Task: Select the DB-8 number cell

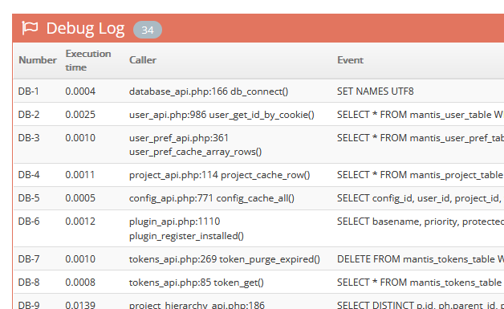Action: coord(29,283)
